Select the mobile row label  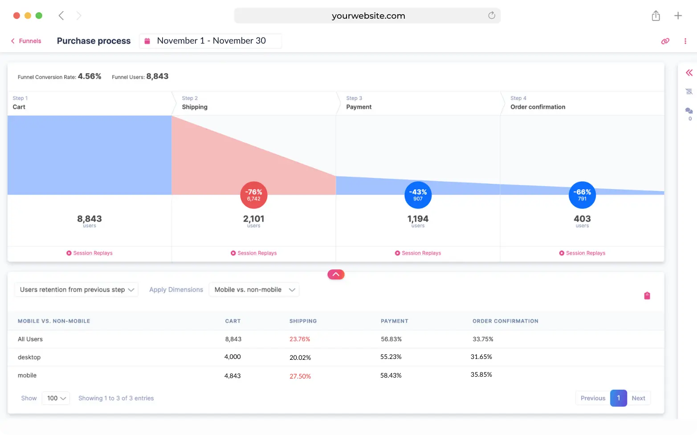(x=27, y=375)
